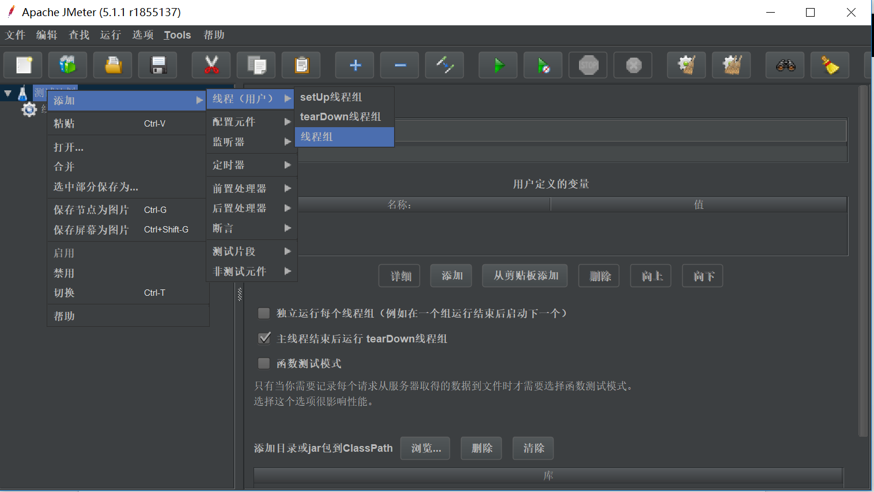The image size is (874, 492).
Task: Open the 运行 menu
Action: (111, 35)
